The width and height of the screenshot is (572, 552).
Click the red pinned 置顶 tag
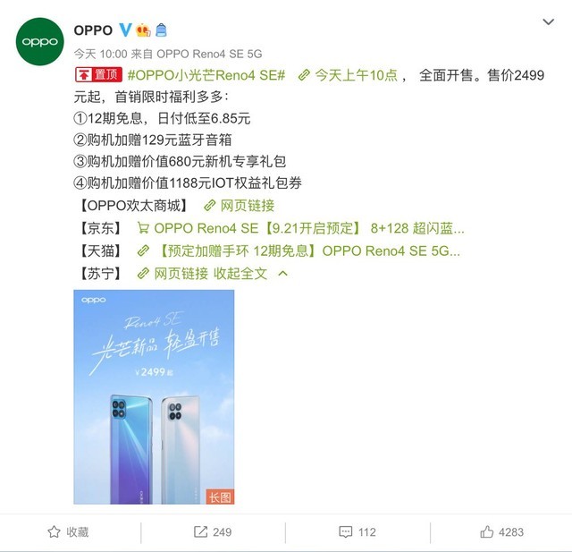[98, 75]
